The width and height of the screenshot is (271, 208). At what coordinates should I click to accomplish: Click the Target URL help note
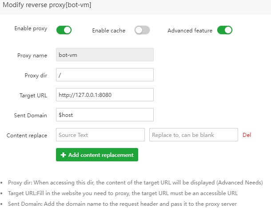(123, 193)
